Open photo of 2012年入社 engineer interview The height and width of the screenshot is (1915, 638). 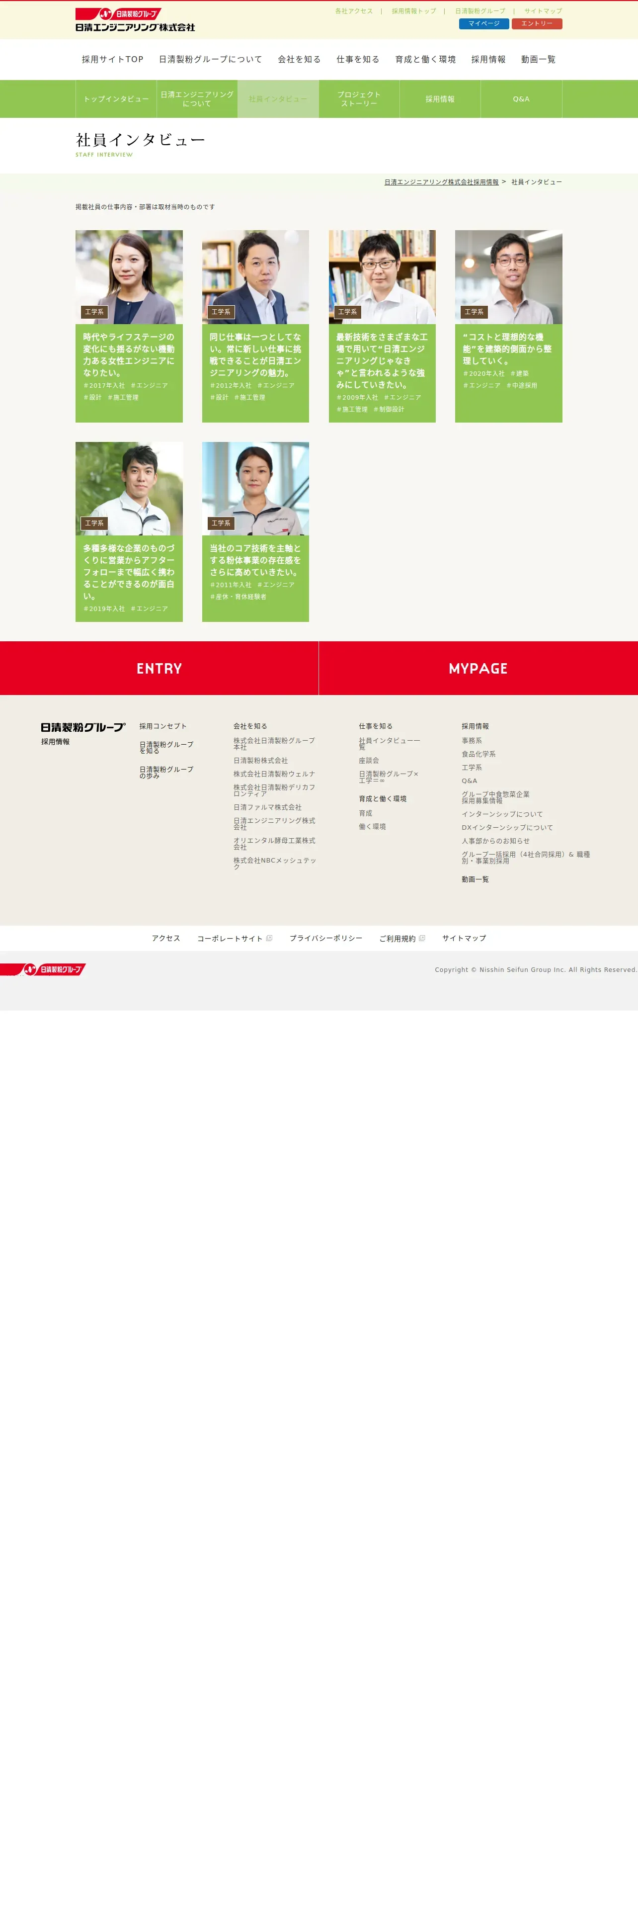255,276
